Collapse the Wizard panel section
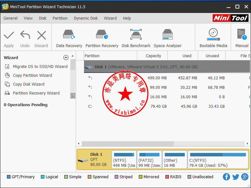 click(x=66, y=58)
